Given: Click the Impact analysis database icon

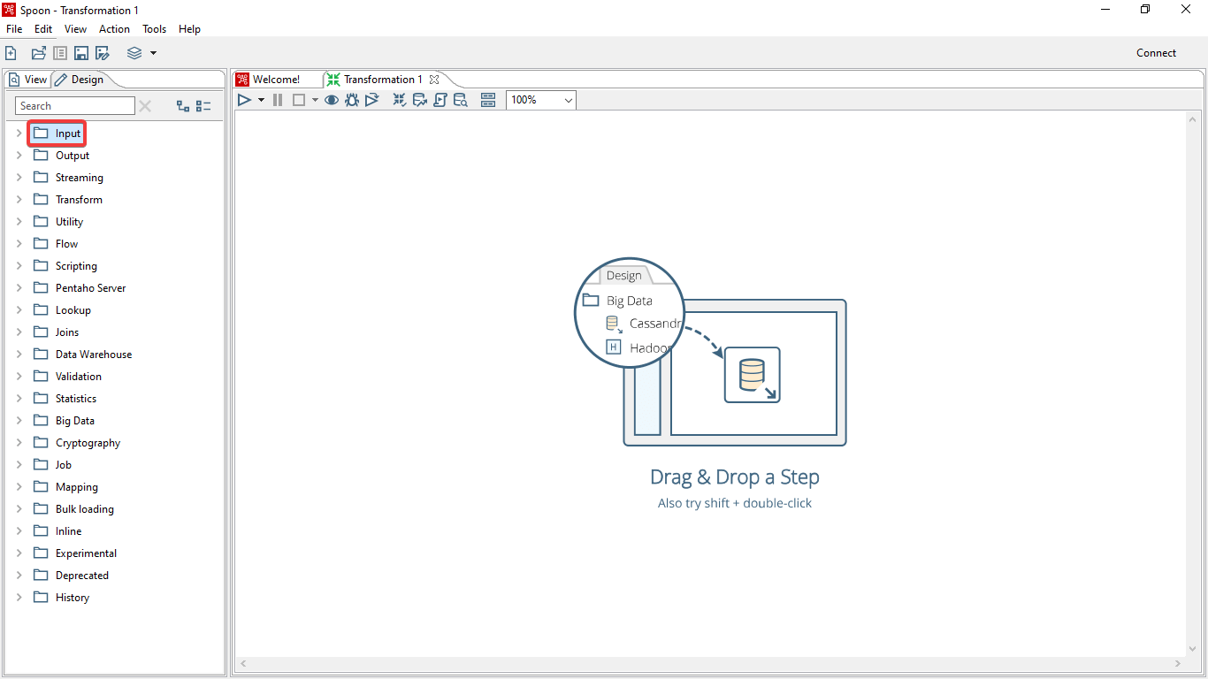Looking at the screenshot, I should tap(420, 100).
